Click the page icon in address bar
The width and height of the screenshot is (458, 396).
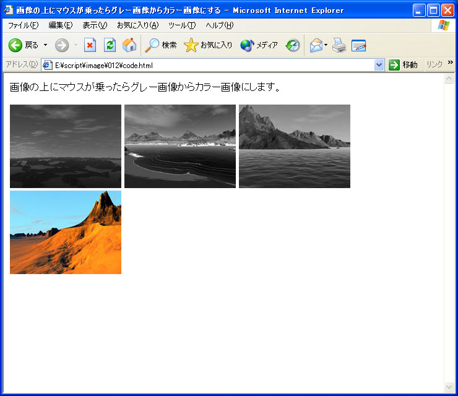pyautogui.click(x=47, y=65)
